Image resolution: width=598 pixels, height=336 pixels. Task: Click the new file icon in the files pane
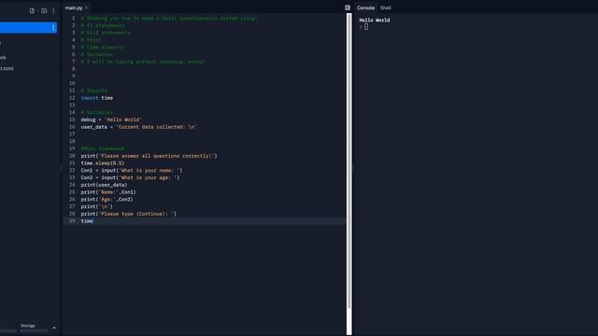pyautogui.click(x=32, y=11)
